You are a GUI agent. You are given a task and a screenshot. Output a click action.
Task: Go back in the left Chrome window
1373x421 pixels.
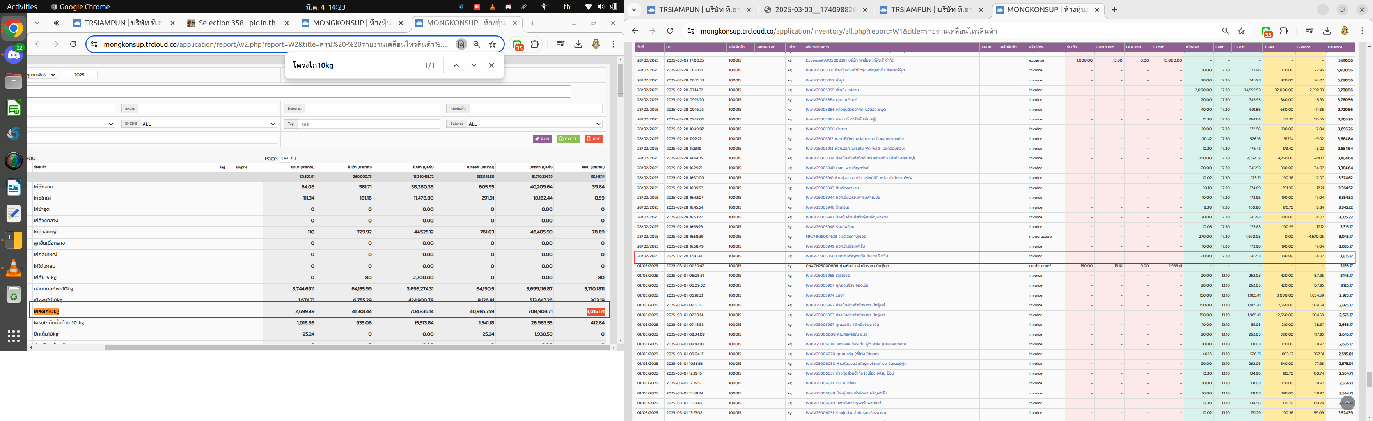(x=38, y=44)
